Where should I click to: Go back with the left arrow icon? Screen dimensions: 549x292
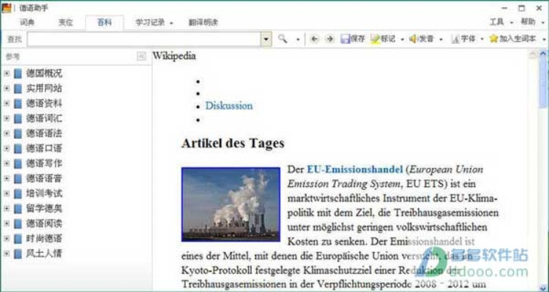click(x=315, y=39)
